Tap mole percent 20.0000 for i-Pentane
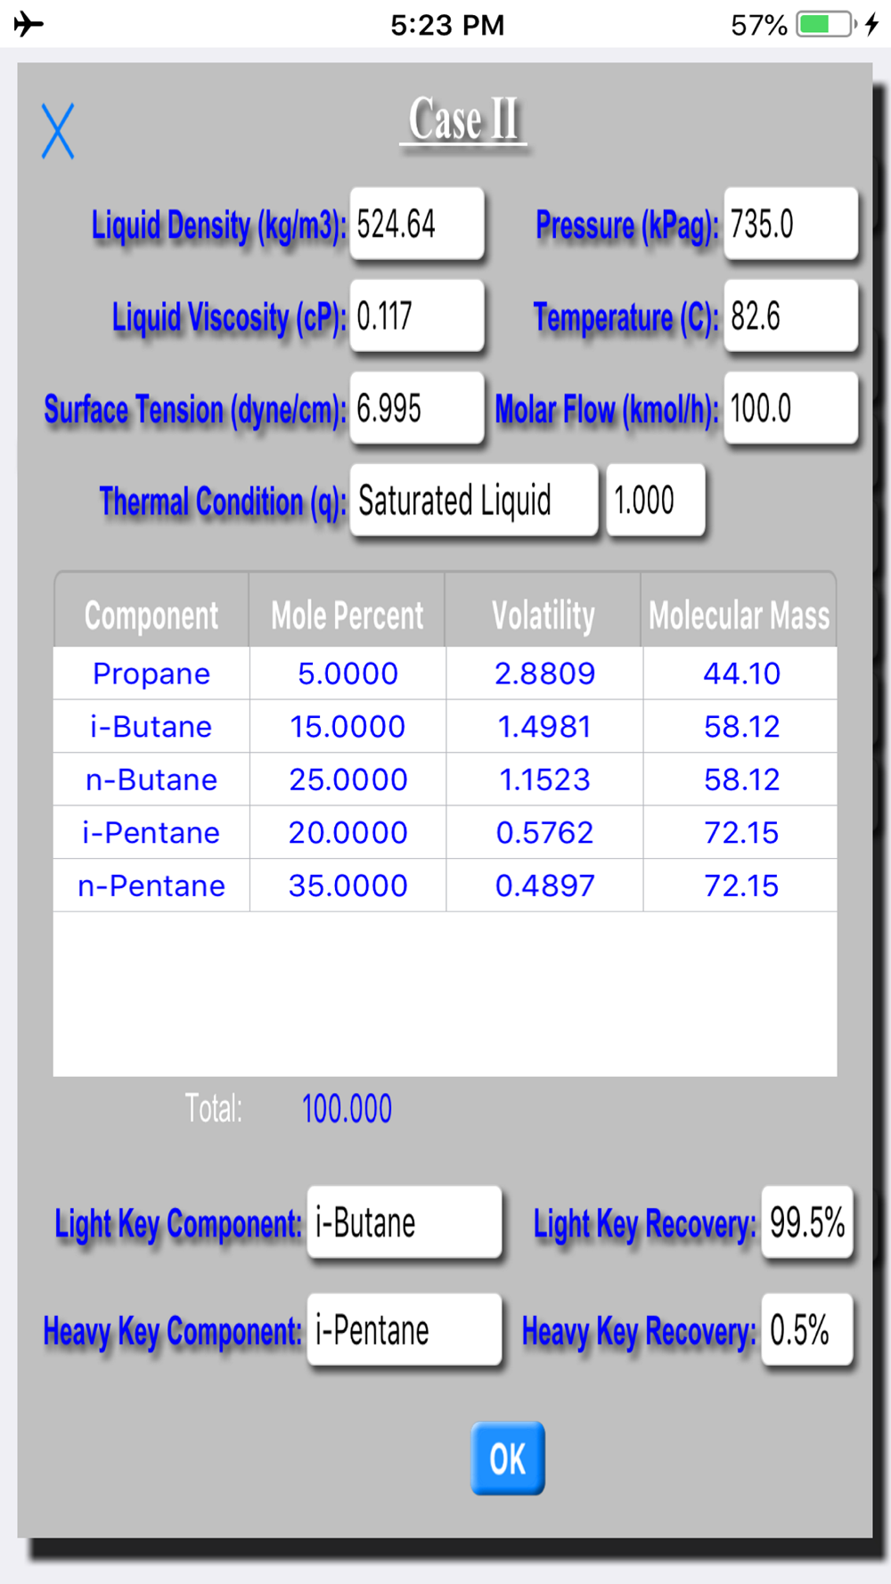 [x=348, y=832]
